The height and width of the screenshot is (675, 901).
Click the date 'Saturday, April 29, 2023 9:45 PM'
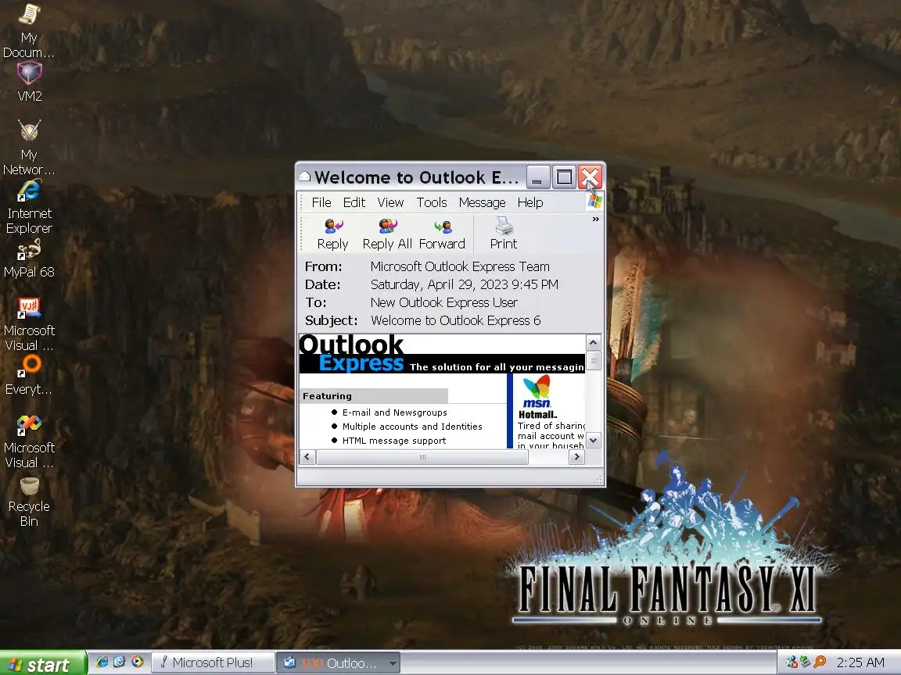click(x=465, y=284)
